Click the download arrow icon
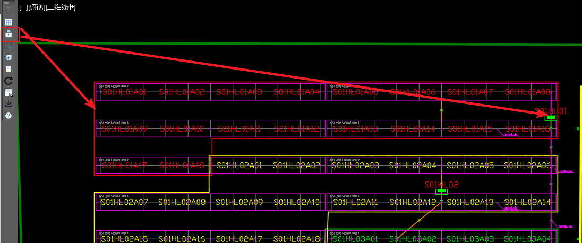 coord(8,104)
